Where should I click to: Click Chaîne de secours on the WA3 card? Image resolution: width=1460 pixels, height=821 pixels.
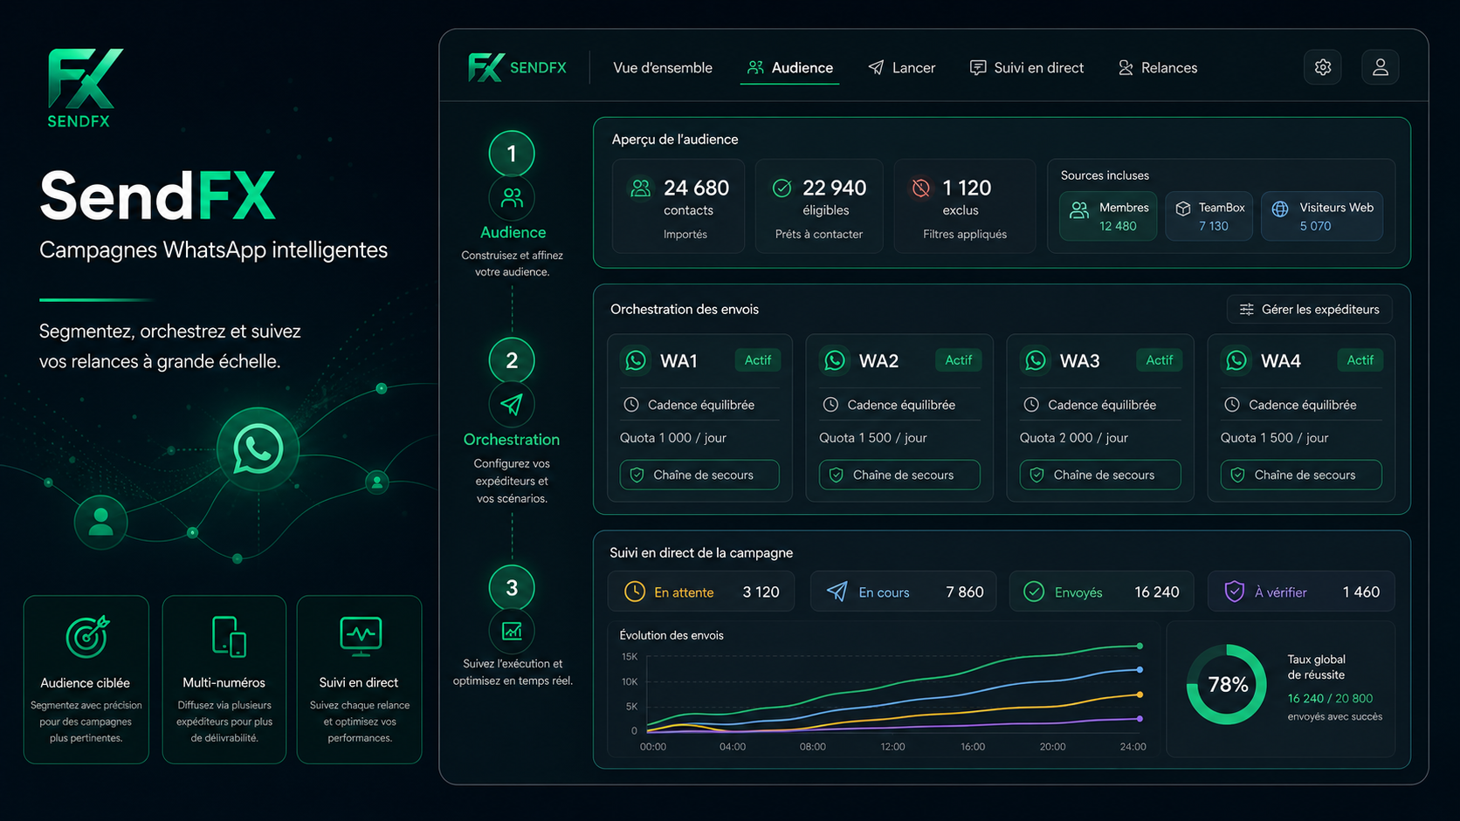[1100, 475]
